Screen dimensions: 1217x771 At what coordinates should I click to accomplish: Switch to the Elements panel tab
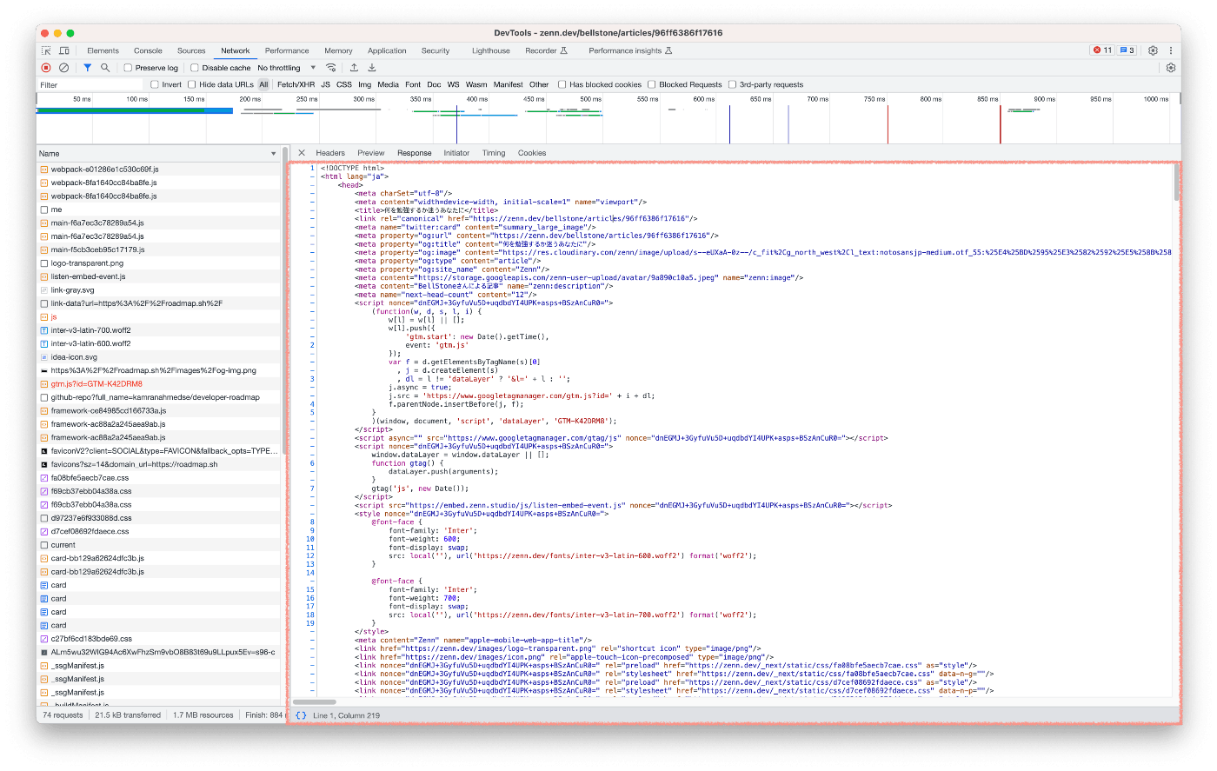click(x=103, y=50)
